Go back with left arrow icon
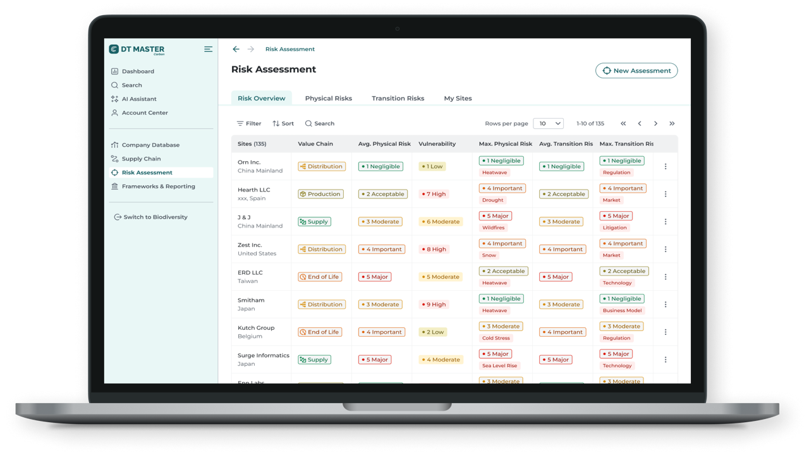 (236, 49)
